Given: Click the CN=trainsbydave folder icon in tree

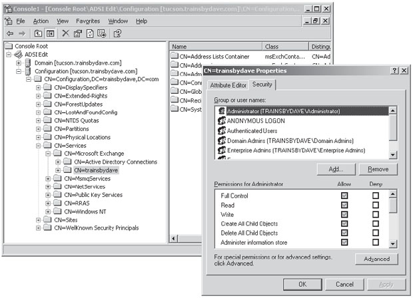Looking at the screenshot, I should (67, 170).
